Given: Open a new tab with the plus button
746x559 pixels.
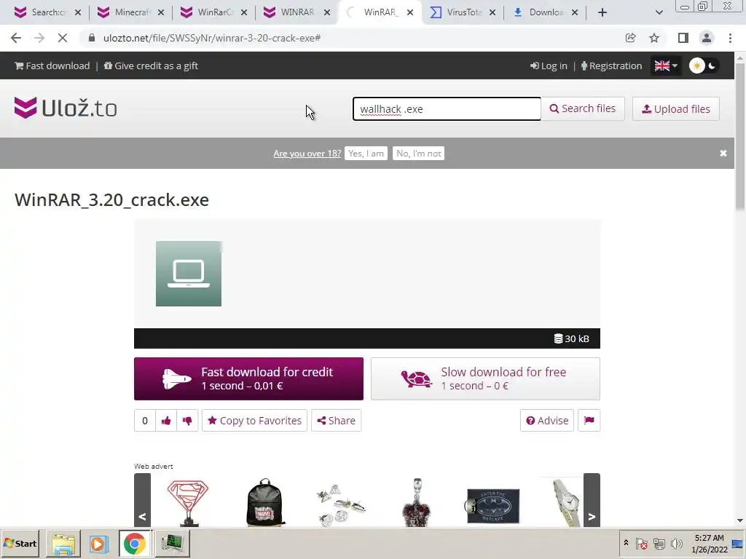Looking at the screenshot, I should 602,12.
